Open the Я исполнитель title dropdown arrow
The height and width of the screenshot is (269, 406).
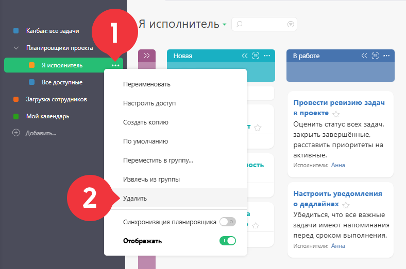coord(224,25)
